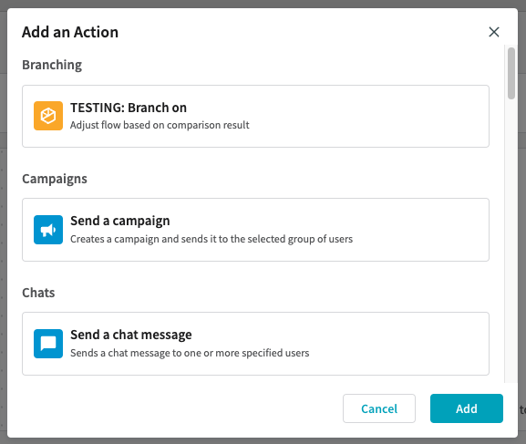Click the Campaigns section heading
The height and width of the screenshot is (444, 526).
click(x=55, y=179)
